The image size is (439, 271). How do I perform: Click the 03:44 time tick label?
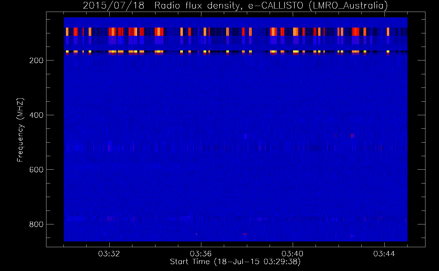pos(384,254)
